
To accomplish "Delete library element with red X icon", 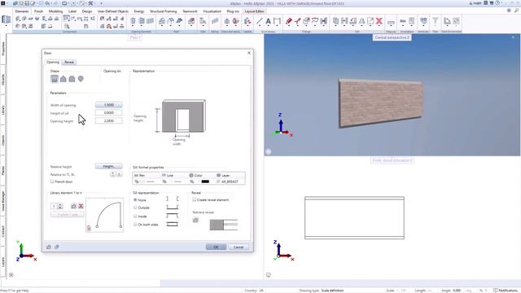I will pyautogui.click(x=81, y=206).
